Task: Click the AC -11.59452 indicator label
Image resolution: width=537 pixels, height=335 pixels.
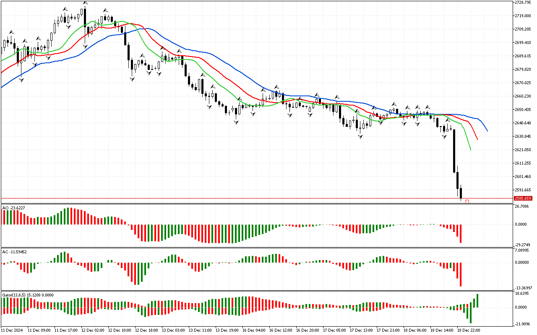Action: pyautogui.click(x=15, y=252)
